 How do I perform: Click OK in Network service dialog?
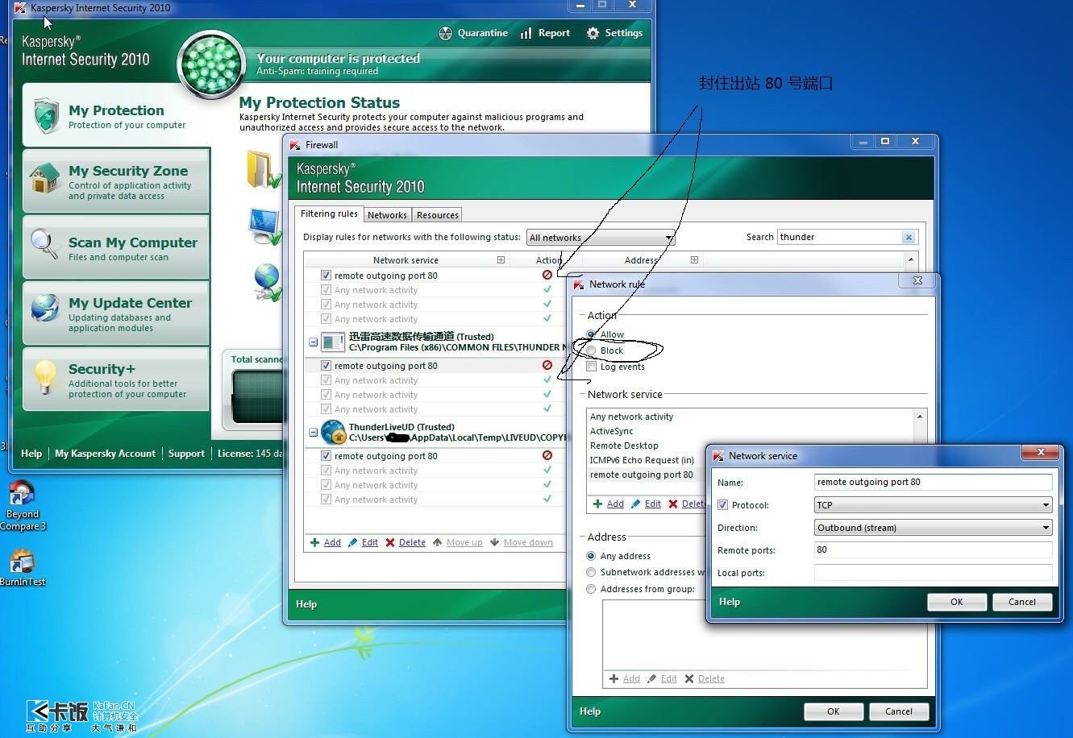click(x=957, y=602)
